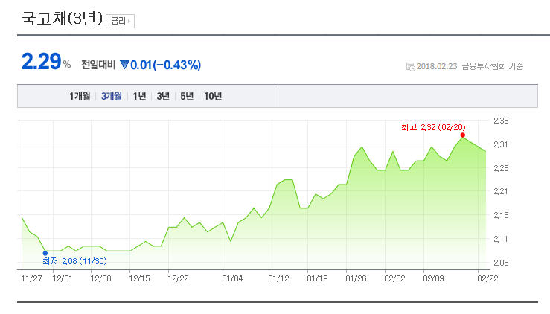Click the 최고 2.32 (02/20) label
Image resolution: width=550 pixels, height=314 pixels.
click(433, 127)
